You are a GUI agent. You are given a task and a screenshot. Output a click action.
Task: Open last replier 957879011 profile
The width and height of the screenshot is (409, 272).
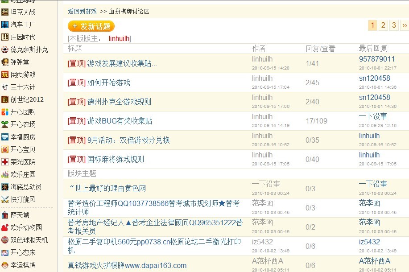(376, 59)
